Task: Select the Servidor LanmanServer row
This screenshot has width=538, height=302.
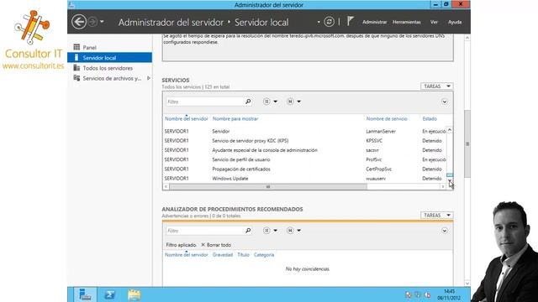Action: (x=304, y=131)
